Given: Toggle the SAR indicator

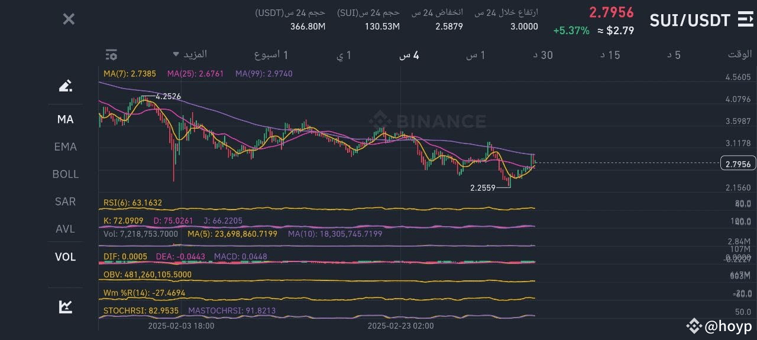Looking at the screenshot, I should (x=66, y=201).
